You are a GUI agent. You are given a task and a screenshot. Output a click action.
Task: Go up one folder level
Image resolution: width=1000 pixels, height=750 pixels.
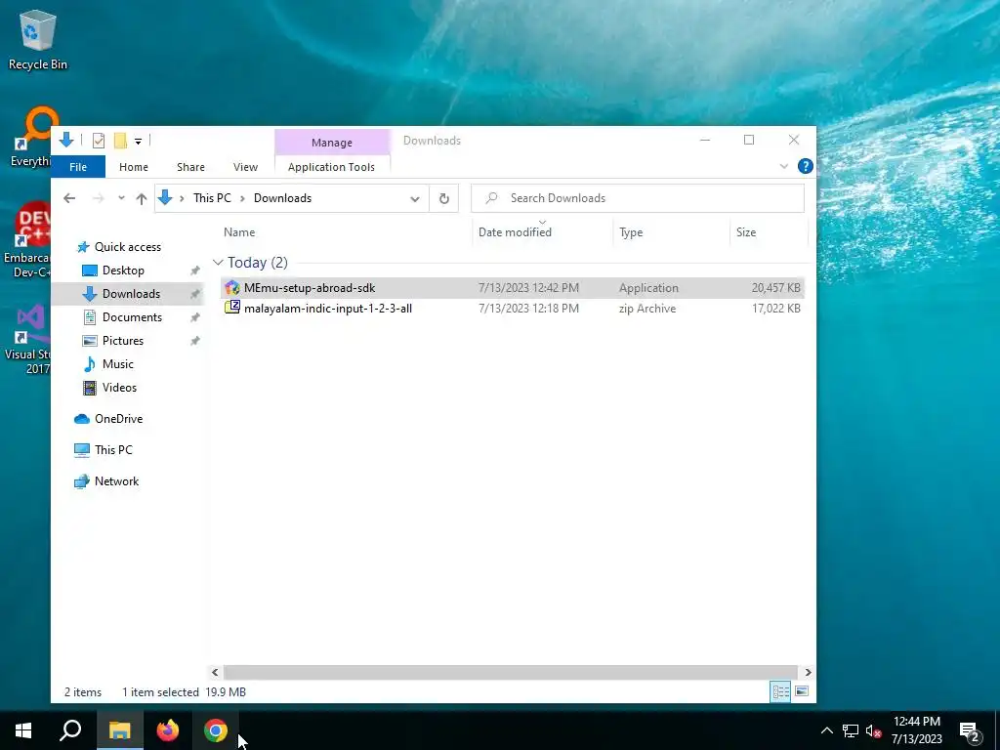click(142, 198)
